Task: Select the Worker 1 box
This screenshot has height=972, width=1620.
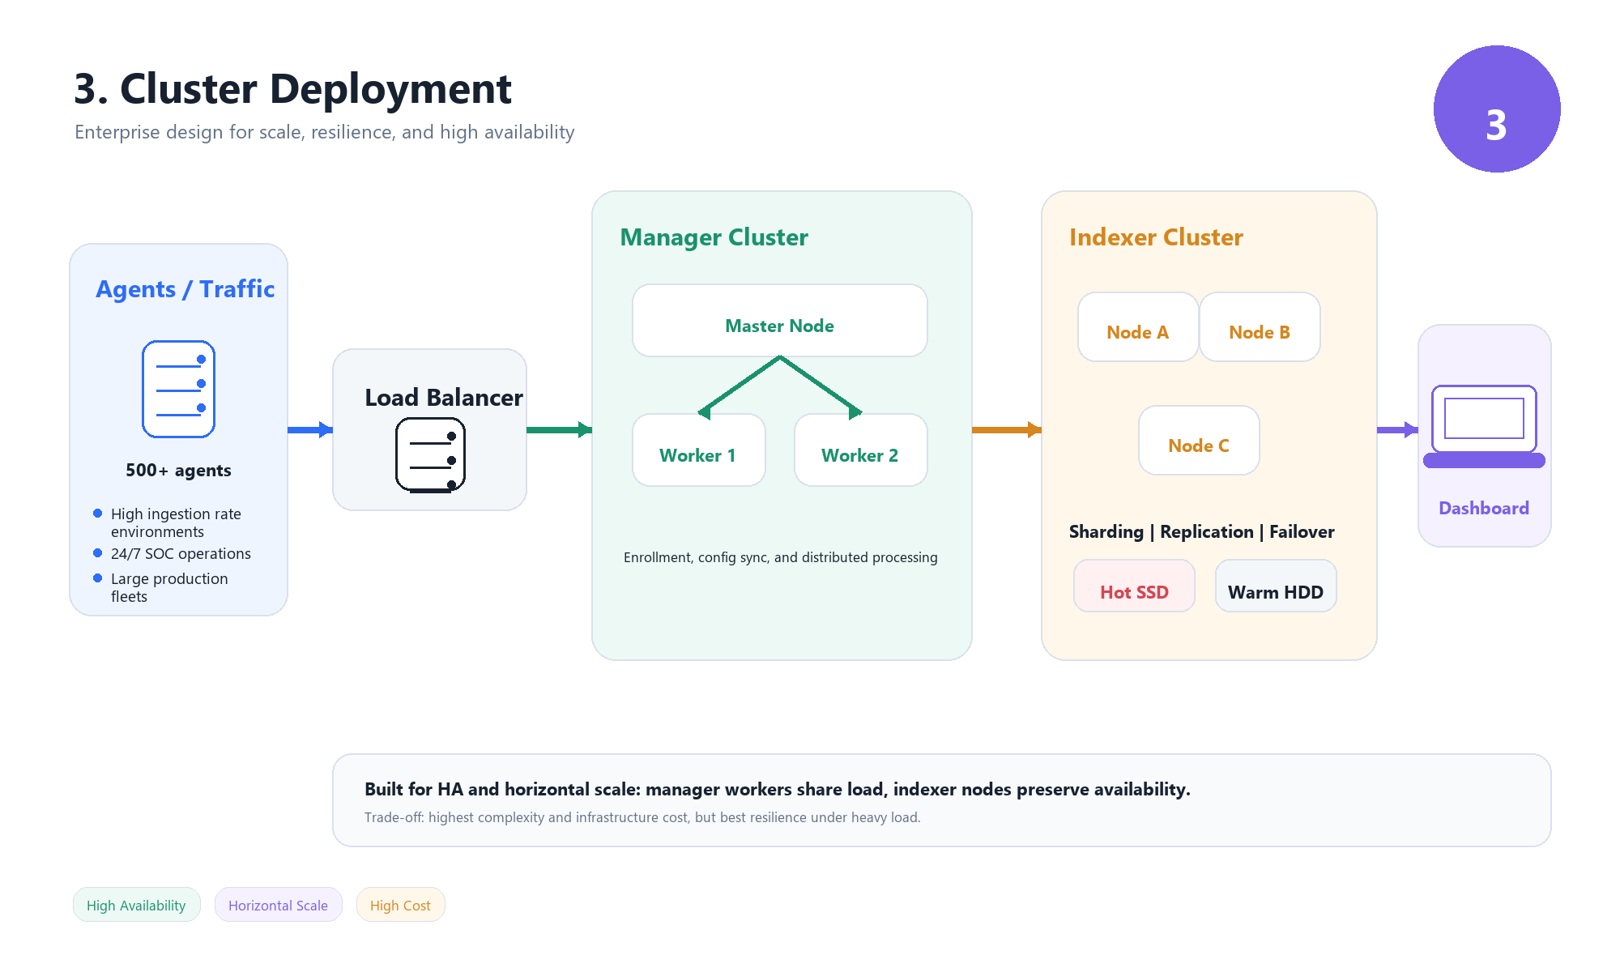Action: 698,450
